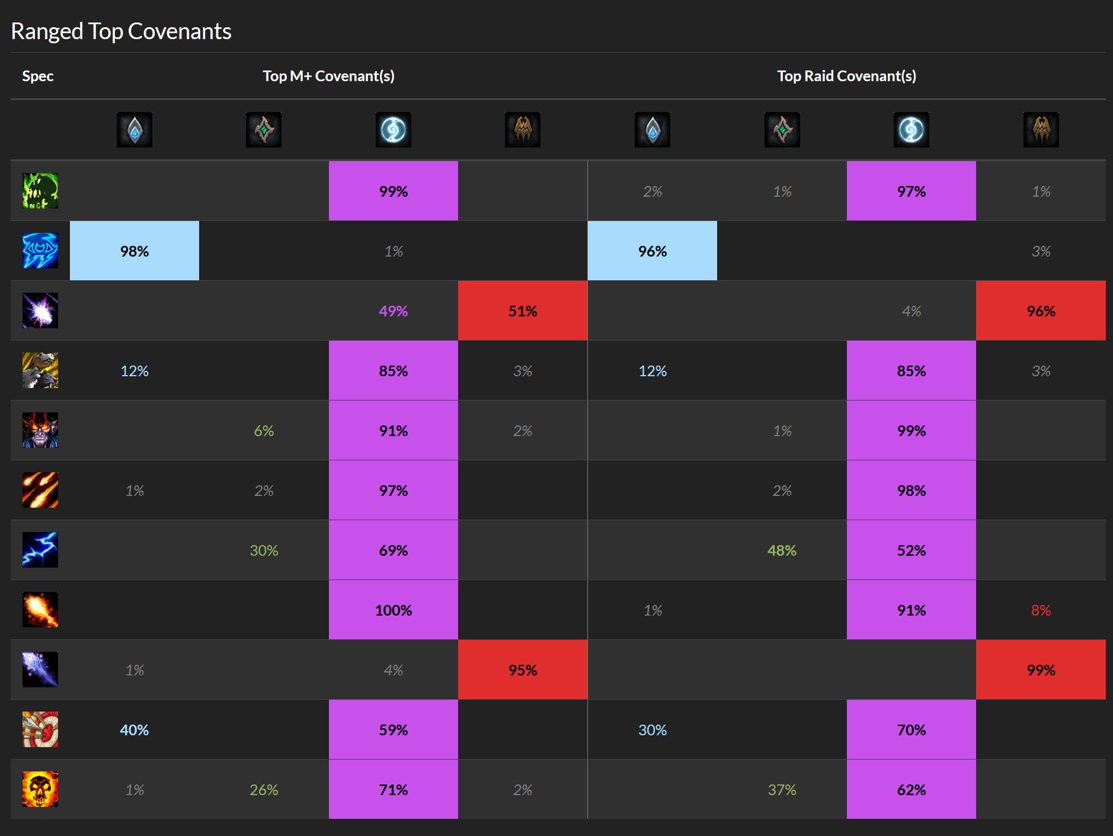Select the flaming skull Shadow spec icon
The height and width of the screenshot is (836, 1113).
[40, 789]
